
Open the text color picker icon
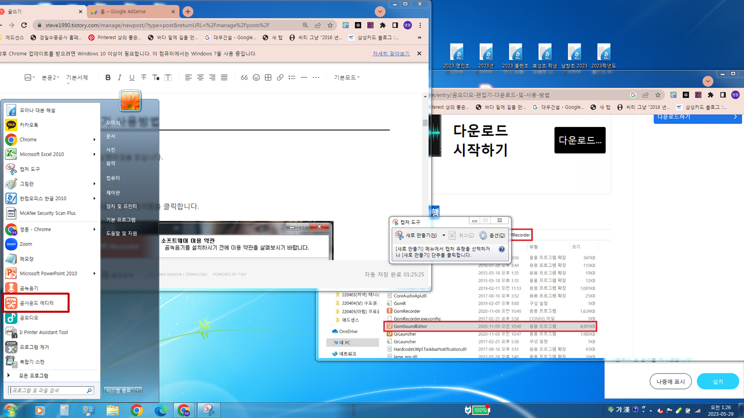tap(155, 77)
